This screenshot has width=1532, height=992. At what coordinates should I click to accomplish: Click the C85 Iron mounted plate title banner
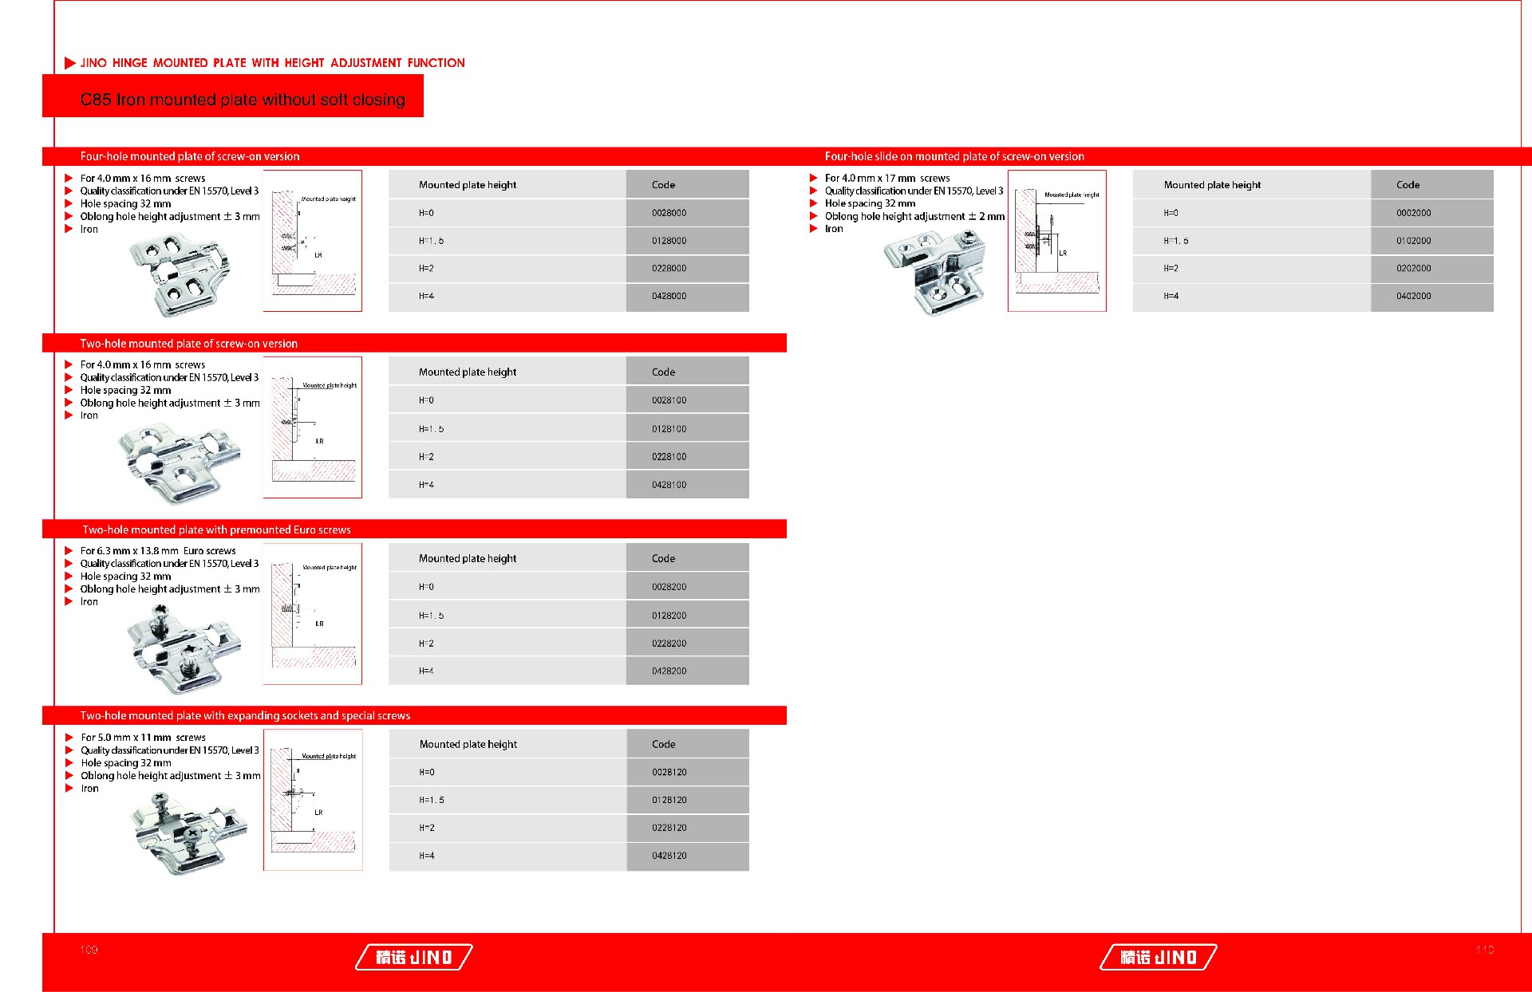tap(243, 100)
